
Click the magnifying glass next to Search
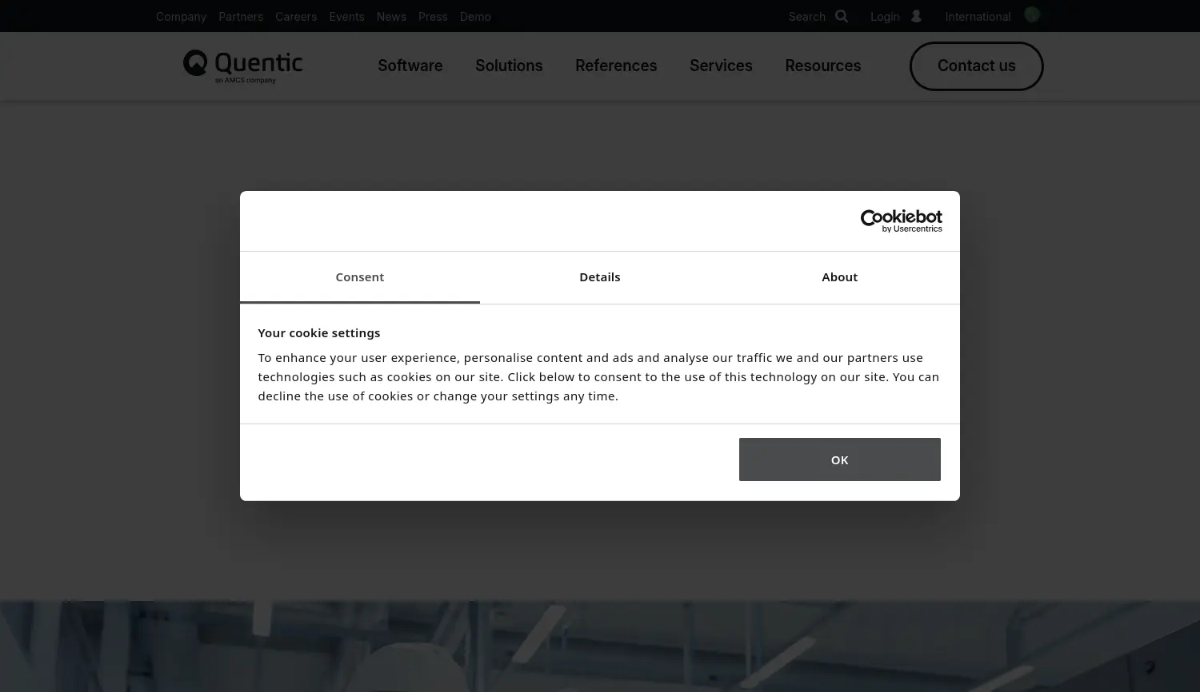tap(841, 16)
